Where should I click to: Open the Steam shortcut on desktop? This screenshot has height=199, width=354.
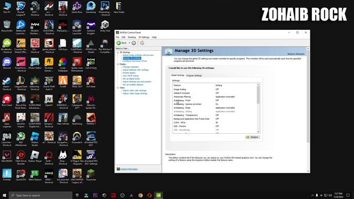click(7, 83)
